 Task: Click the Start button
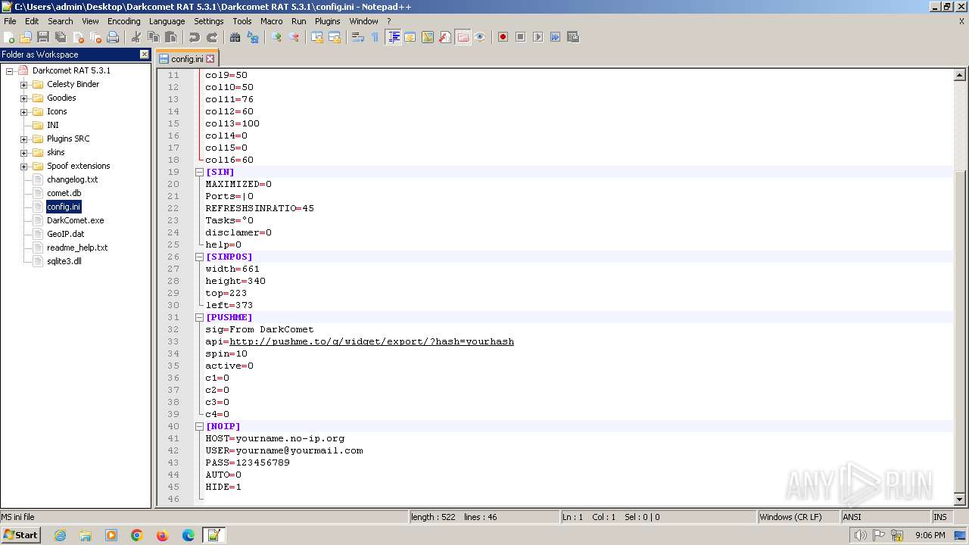pyautogui.click(x=21, y=534)
